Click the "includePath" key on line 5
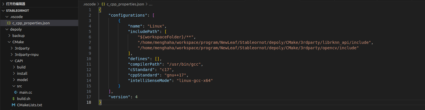The image size is (425, 110). [x=144, y=32]
